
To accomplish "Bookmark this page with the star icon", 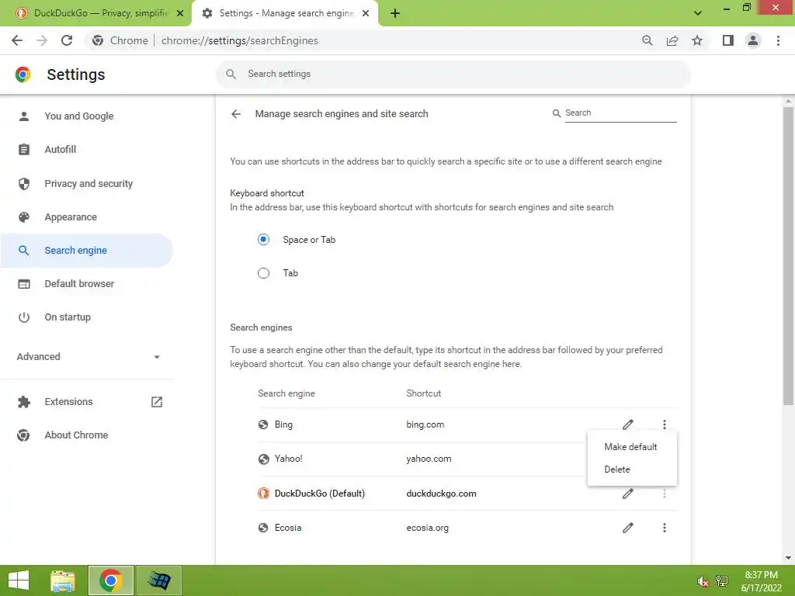I will click(x=697, y=40).
